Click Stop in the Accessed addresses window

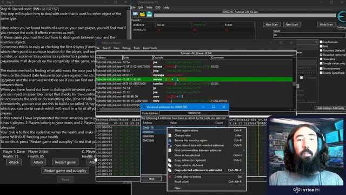[151, 179]
